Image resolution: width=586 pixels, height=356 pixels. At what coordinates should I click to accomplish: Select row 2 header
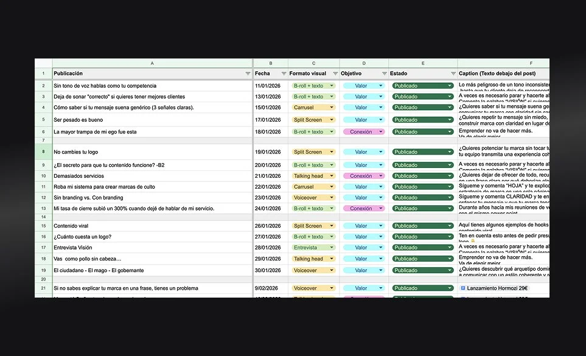click(x=43, y=86)
